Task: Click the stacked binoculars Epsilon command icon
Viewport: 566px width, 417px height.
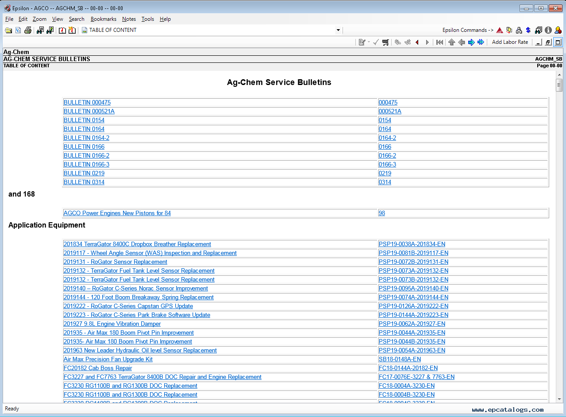Action: click(x=539, y=30)
